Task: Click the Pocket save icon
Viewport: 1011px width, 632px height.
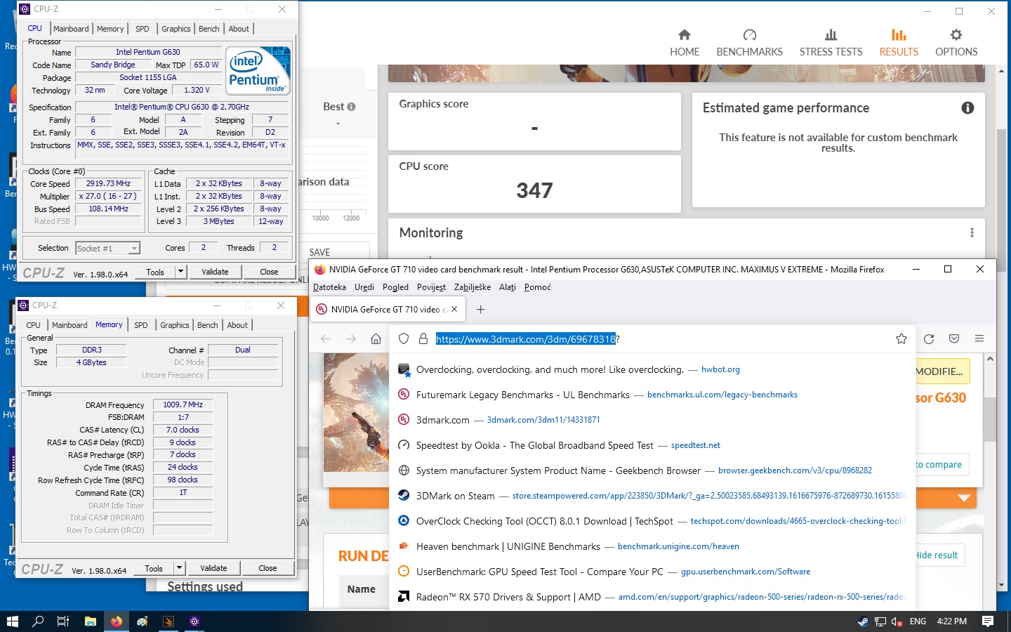Action: (x=954, y=338)
